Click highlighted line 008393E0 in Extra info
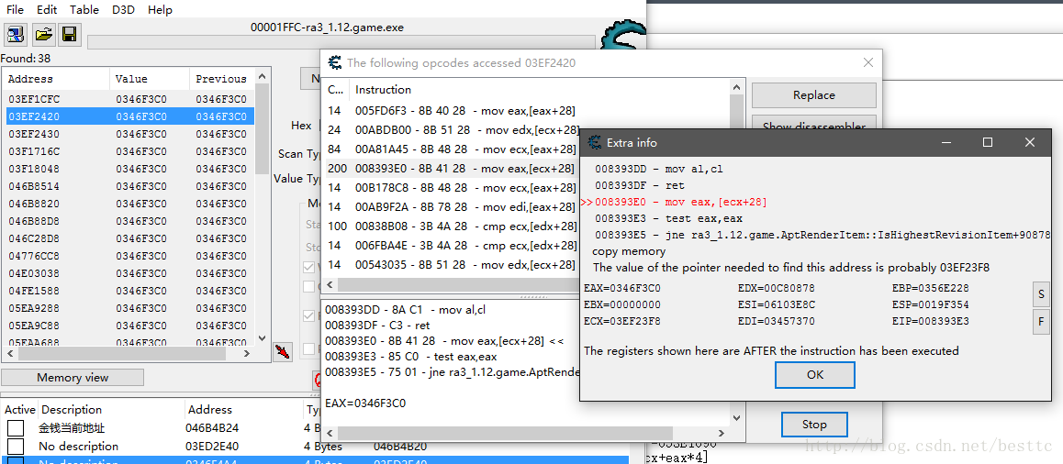1063x464 pixels. coord(681,202)
